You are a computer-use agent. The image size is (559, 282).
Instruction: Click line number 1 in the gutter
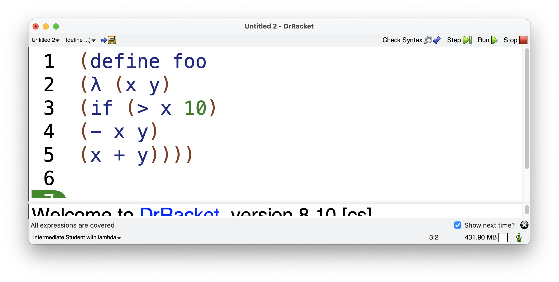tap(49, 61)
